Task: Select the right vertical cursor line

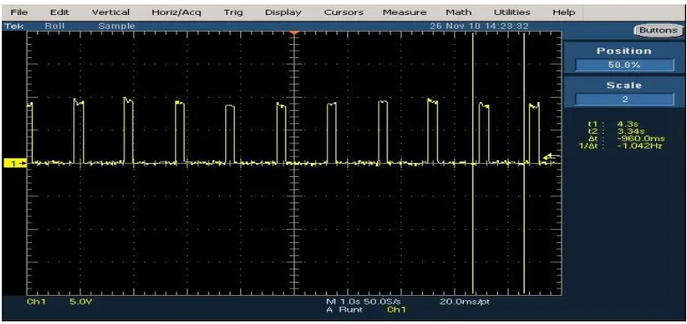Action: (x=524, y=163)
